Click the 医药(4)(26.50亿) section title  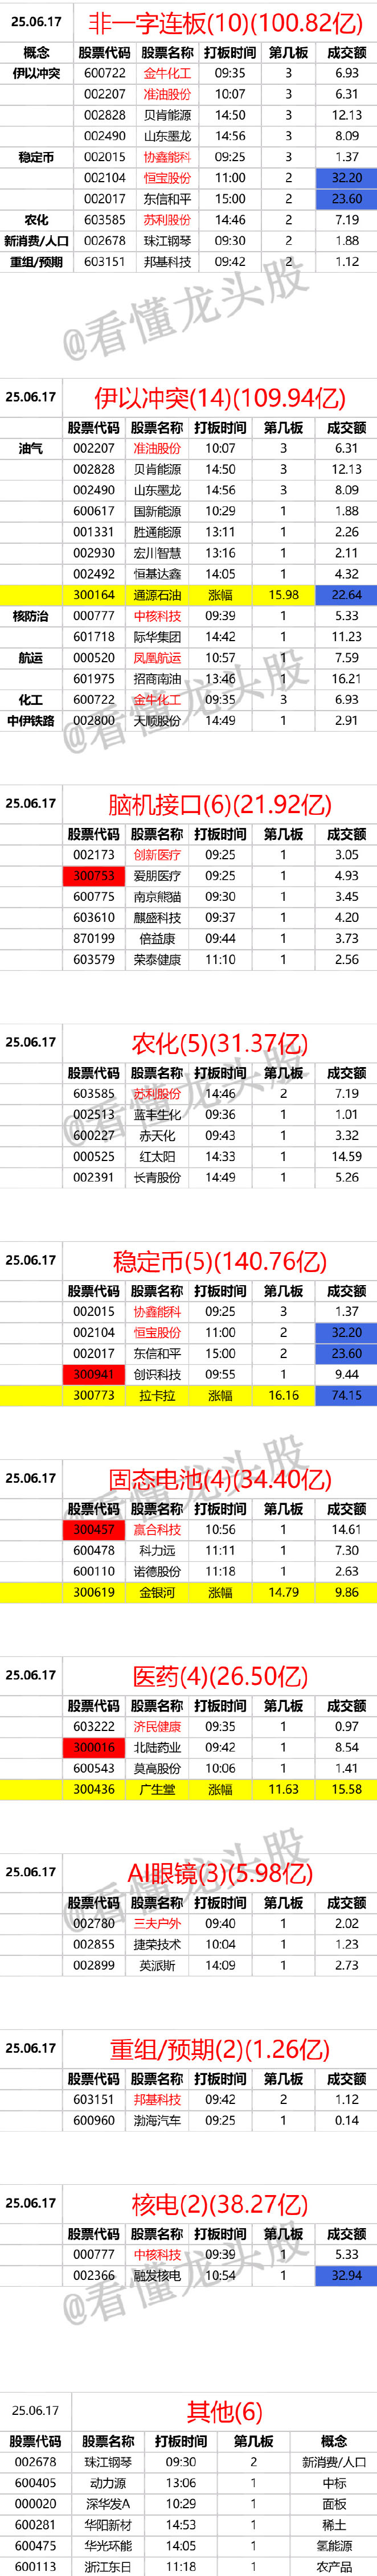click(220, 1676)
